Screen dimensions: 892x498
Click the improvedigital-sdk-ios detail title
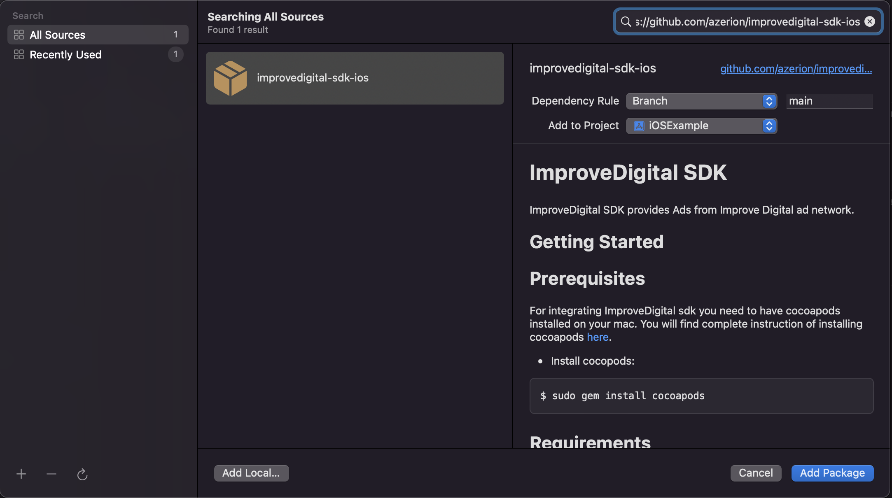click(593, 68)
